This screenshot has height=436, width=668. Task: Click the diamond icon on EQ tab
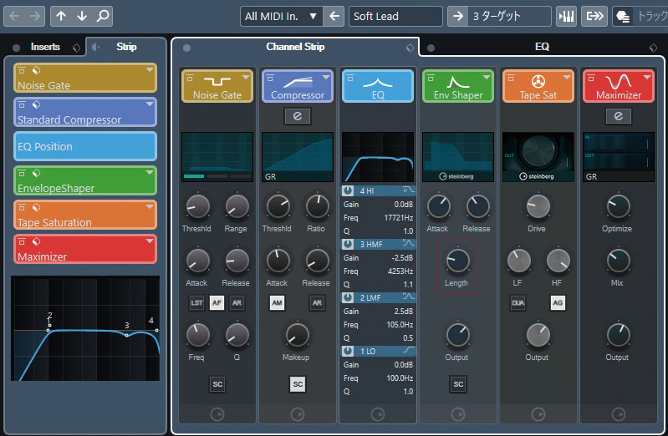click(x=653, y=48)
